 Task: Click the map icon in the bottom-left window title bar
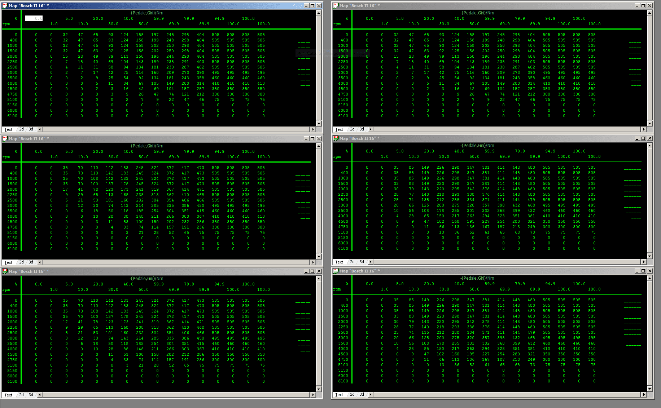[5, 271]
